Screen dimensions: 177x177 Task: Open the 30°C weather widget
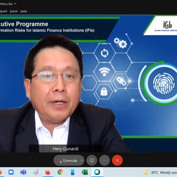pyautogui.click(x=160, y=172)
